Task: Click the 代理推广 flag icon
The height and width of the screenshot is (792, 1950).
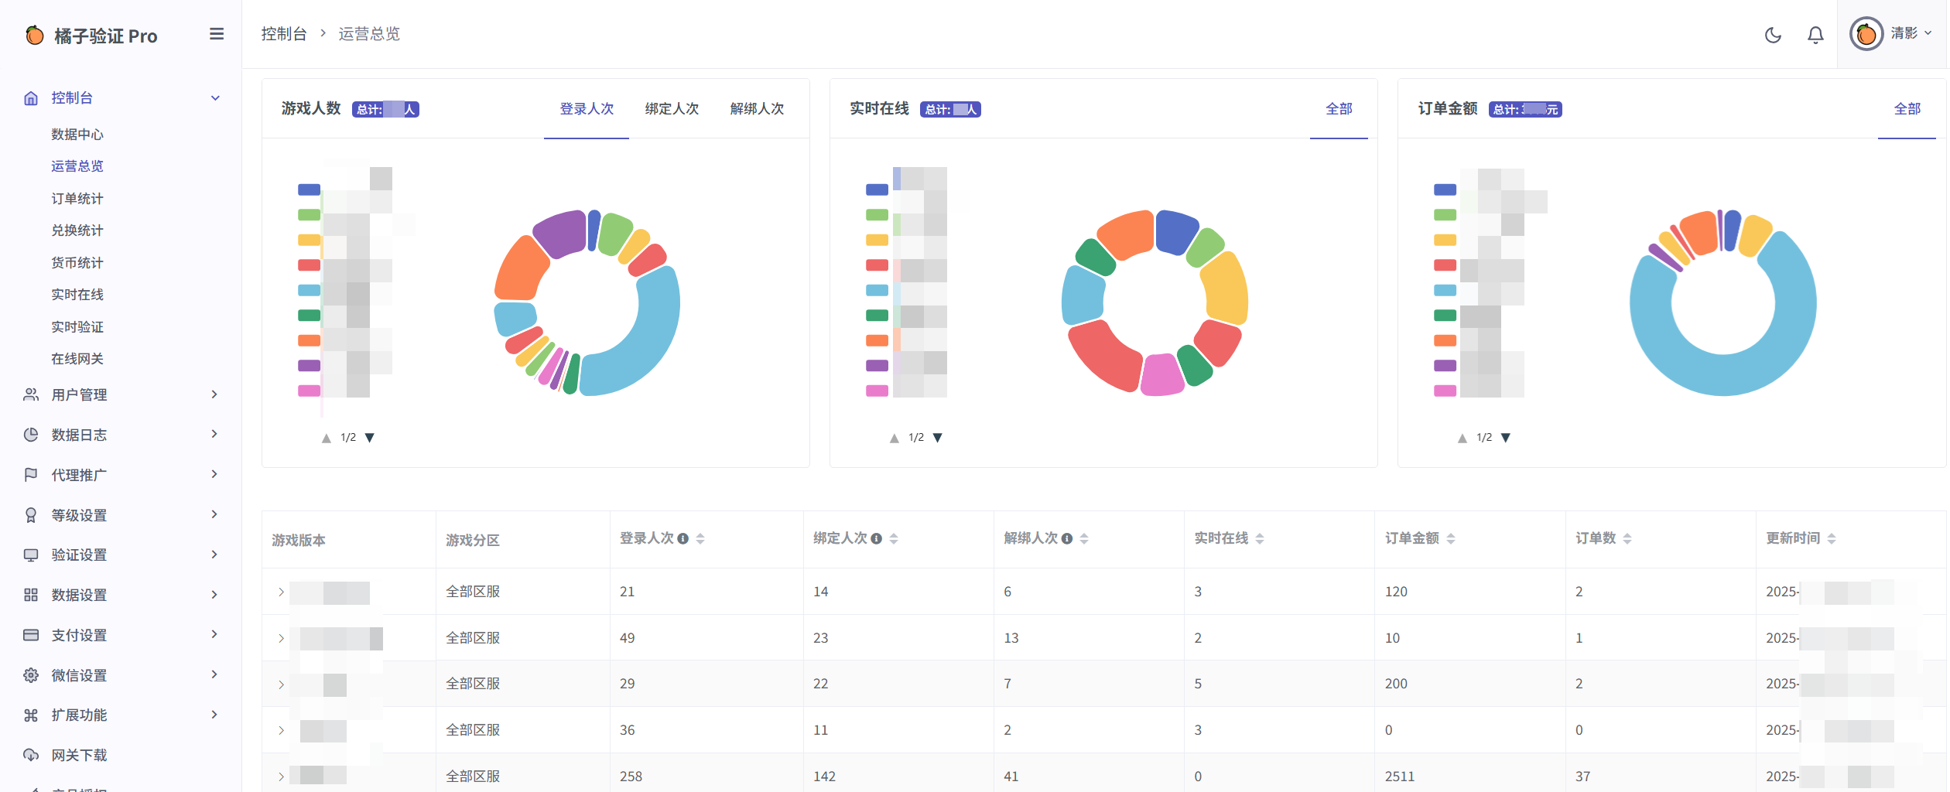Action: pyautogui.click(x=31, y=475)
